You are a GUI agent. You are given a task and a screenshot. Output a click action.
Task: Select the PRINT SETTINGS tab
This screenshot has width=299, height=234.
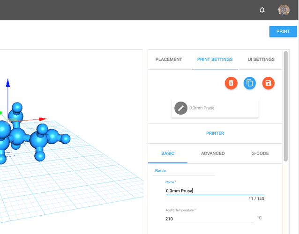(215, 59)
